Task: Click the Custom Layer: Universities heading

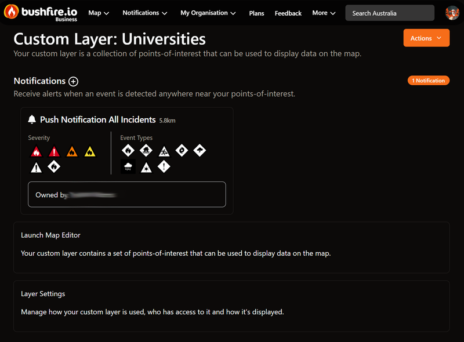Action: pos(110,39)
